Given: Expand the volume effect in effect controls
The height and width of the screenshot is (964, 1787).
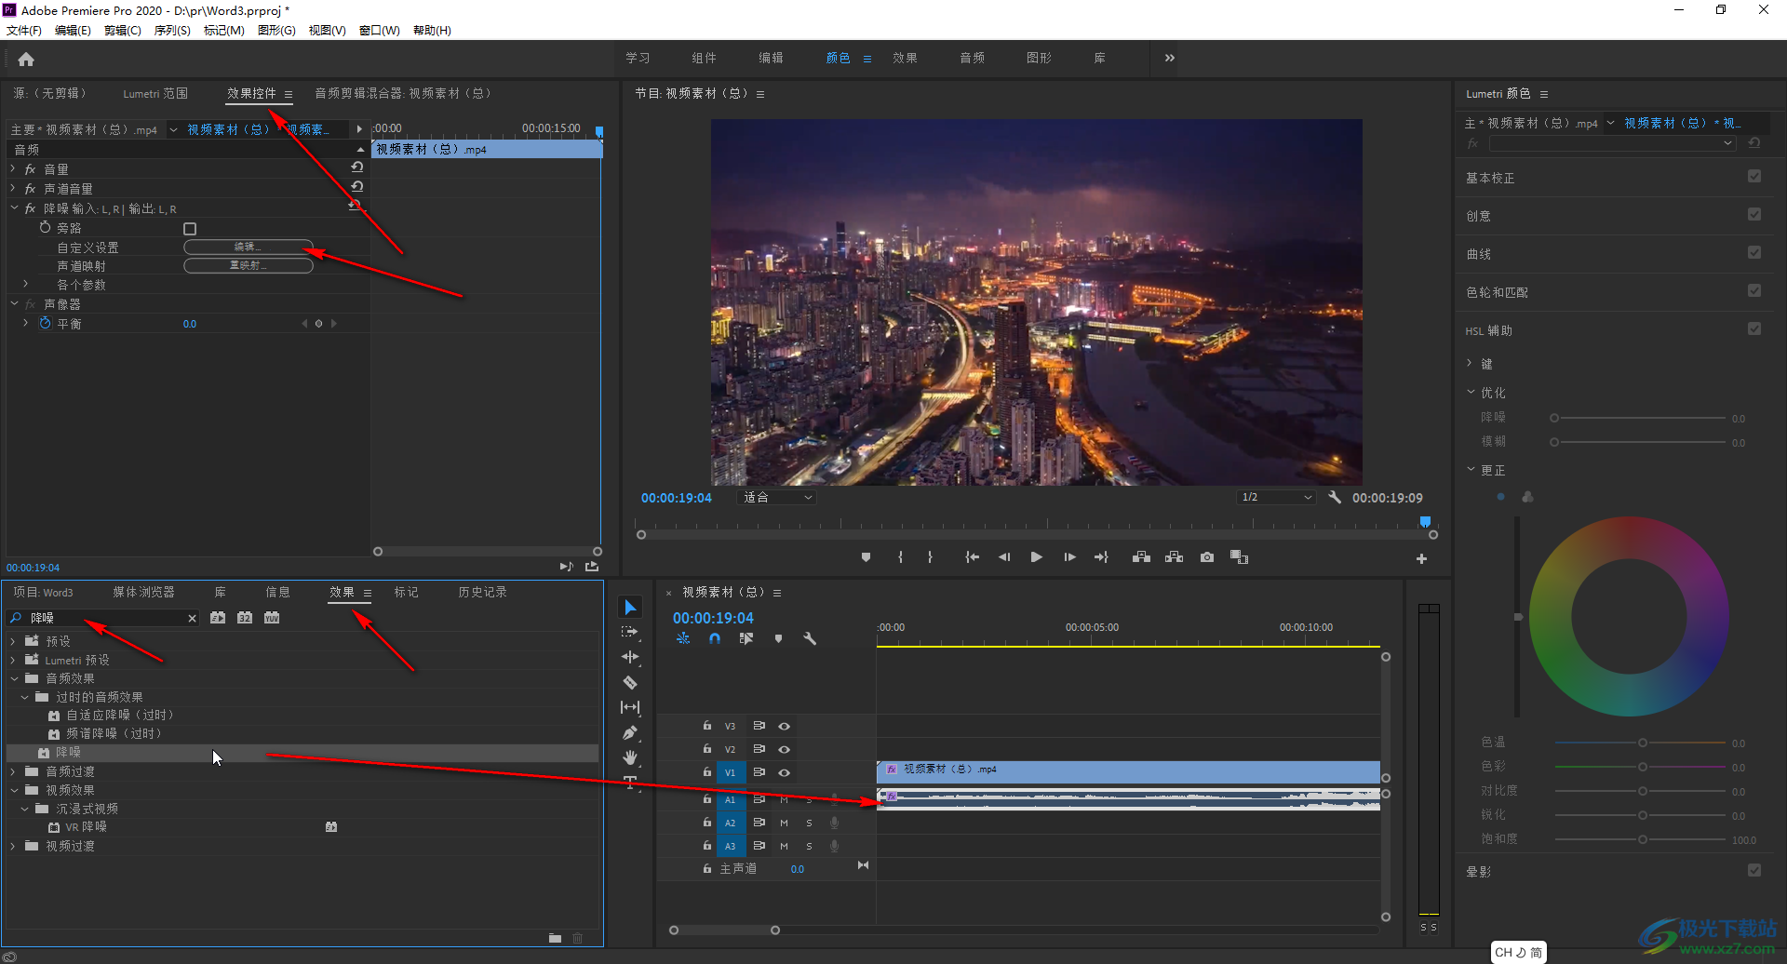Looking at the screenshot, I should click(13, 169).
